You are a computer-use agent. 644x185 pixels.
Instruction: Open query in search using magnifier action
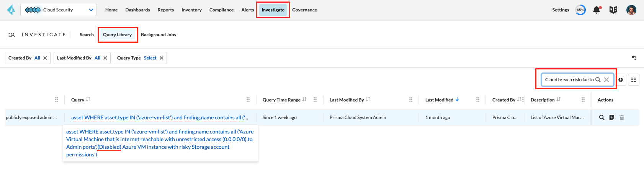[602, 117]
